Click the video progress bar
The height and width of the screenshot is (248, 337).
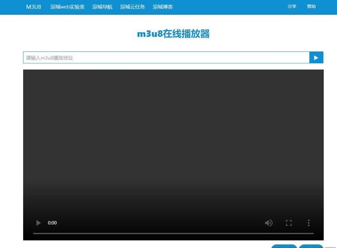pyautogui.click(x=173, y=233)
